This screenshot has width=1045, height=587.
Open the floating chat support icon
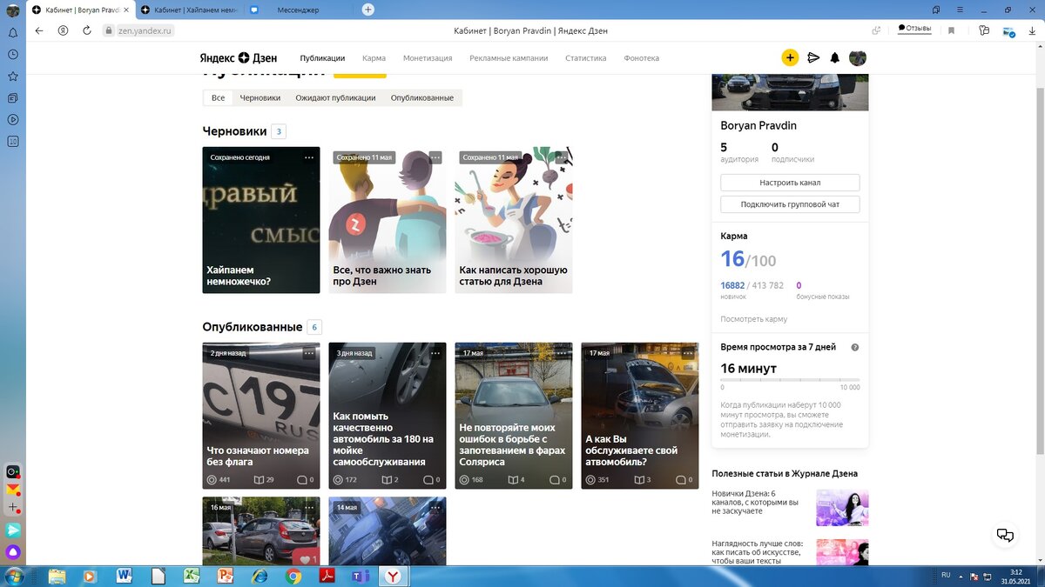click(1005, 535)
